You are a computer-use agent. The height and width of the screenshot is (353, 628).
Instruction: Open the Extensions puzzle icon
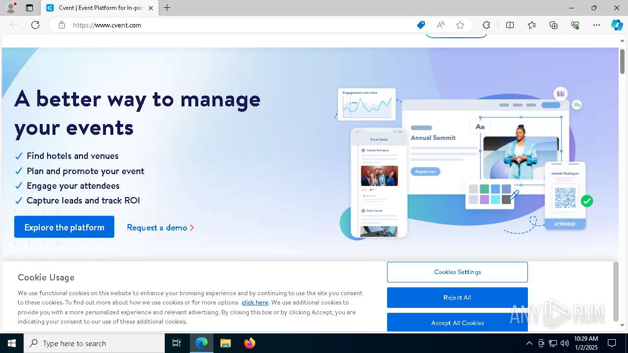tap(486, 25)
